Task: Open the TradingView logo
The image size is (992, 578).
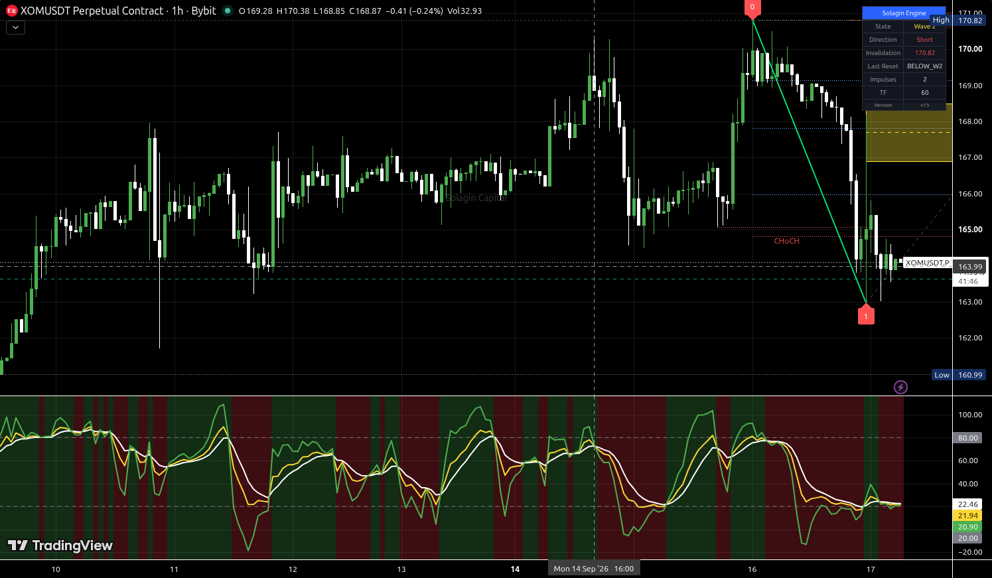Action: (x=60, y=545)
